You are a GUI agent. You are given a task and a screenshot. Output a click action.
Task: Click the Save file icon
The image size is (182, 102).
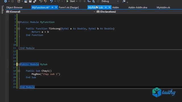[30, 1]
